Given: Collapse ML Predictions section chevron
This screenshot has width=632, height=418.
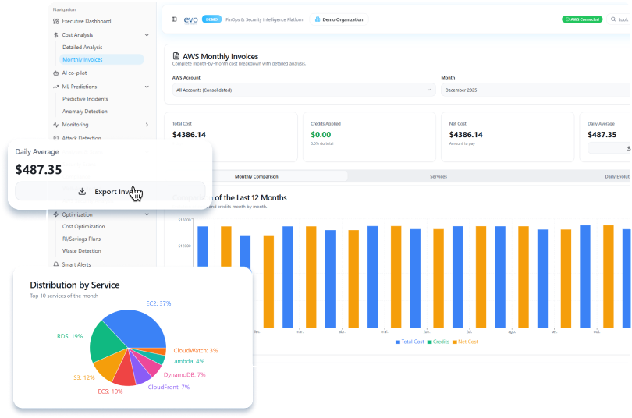Looking at the screenshot, I should coord(147,87).
